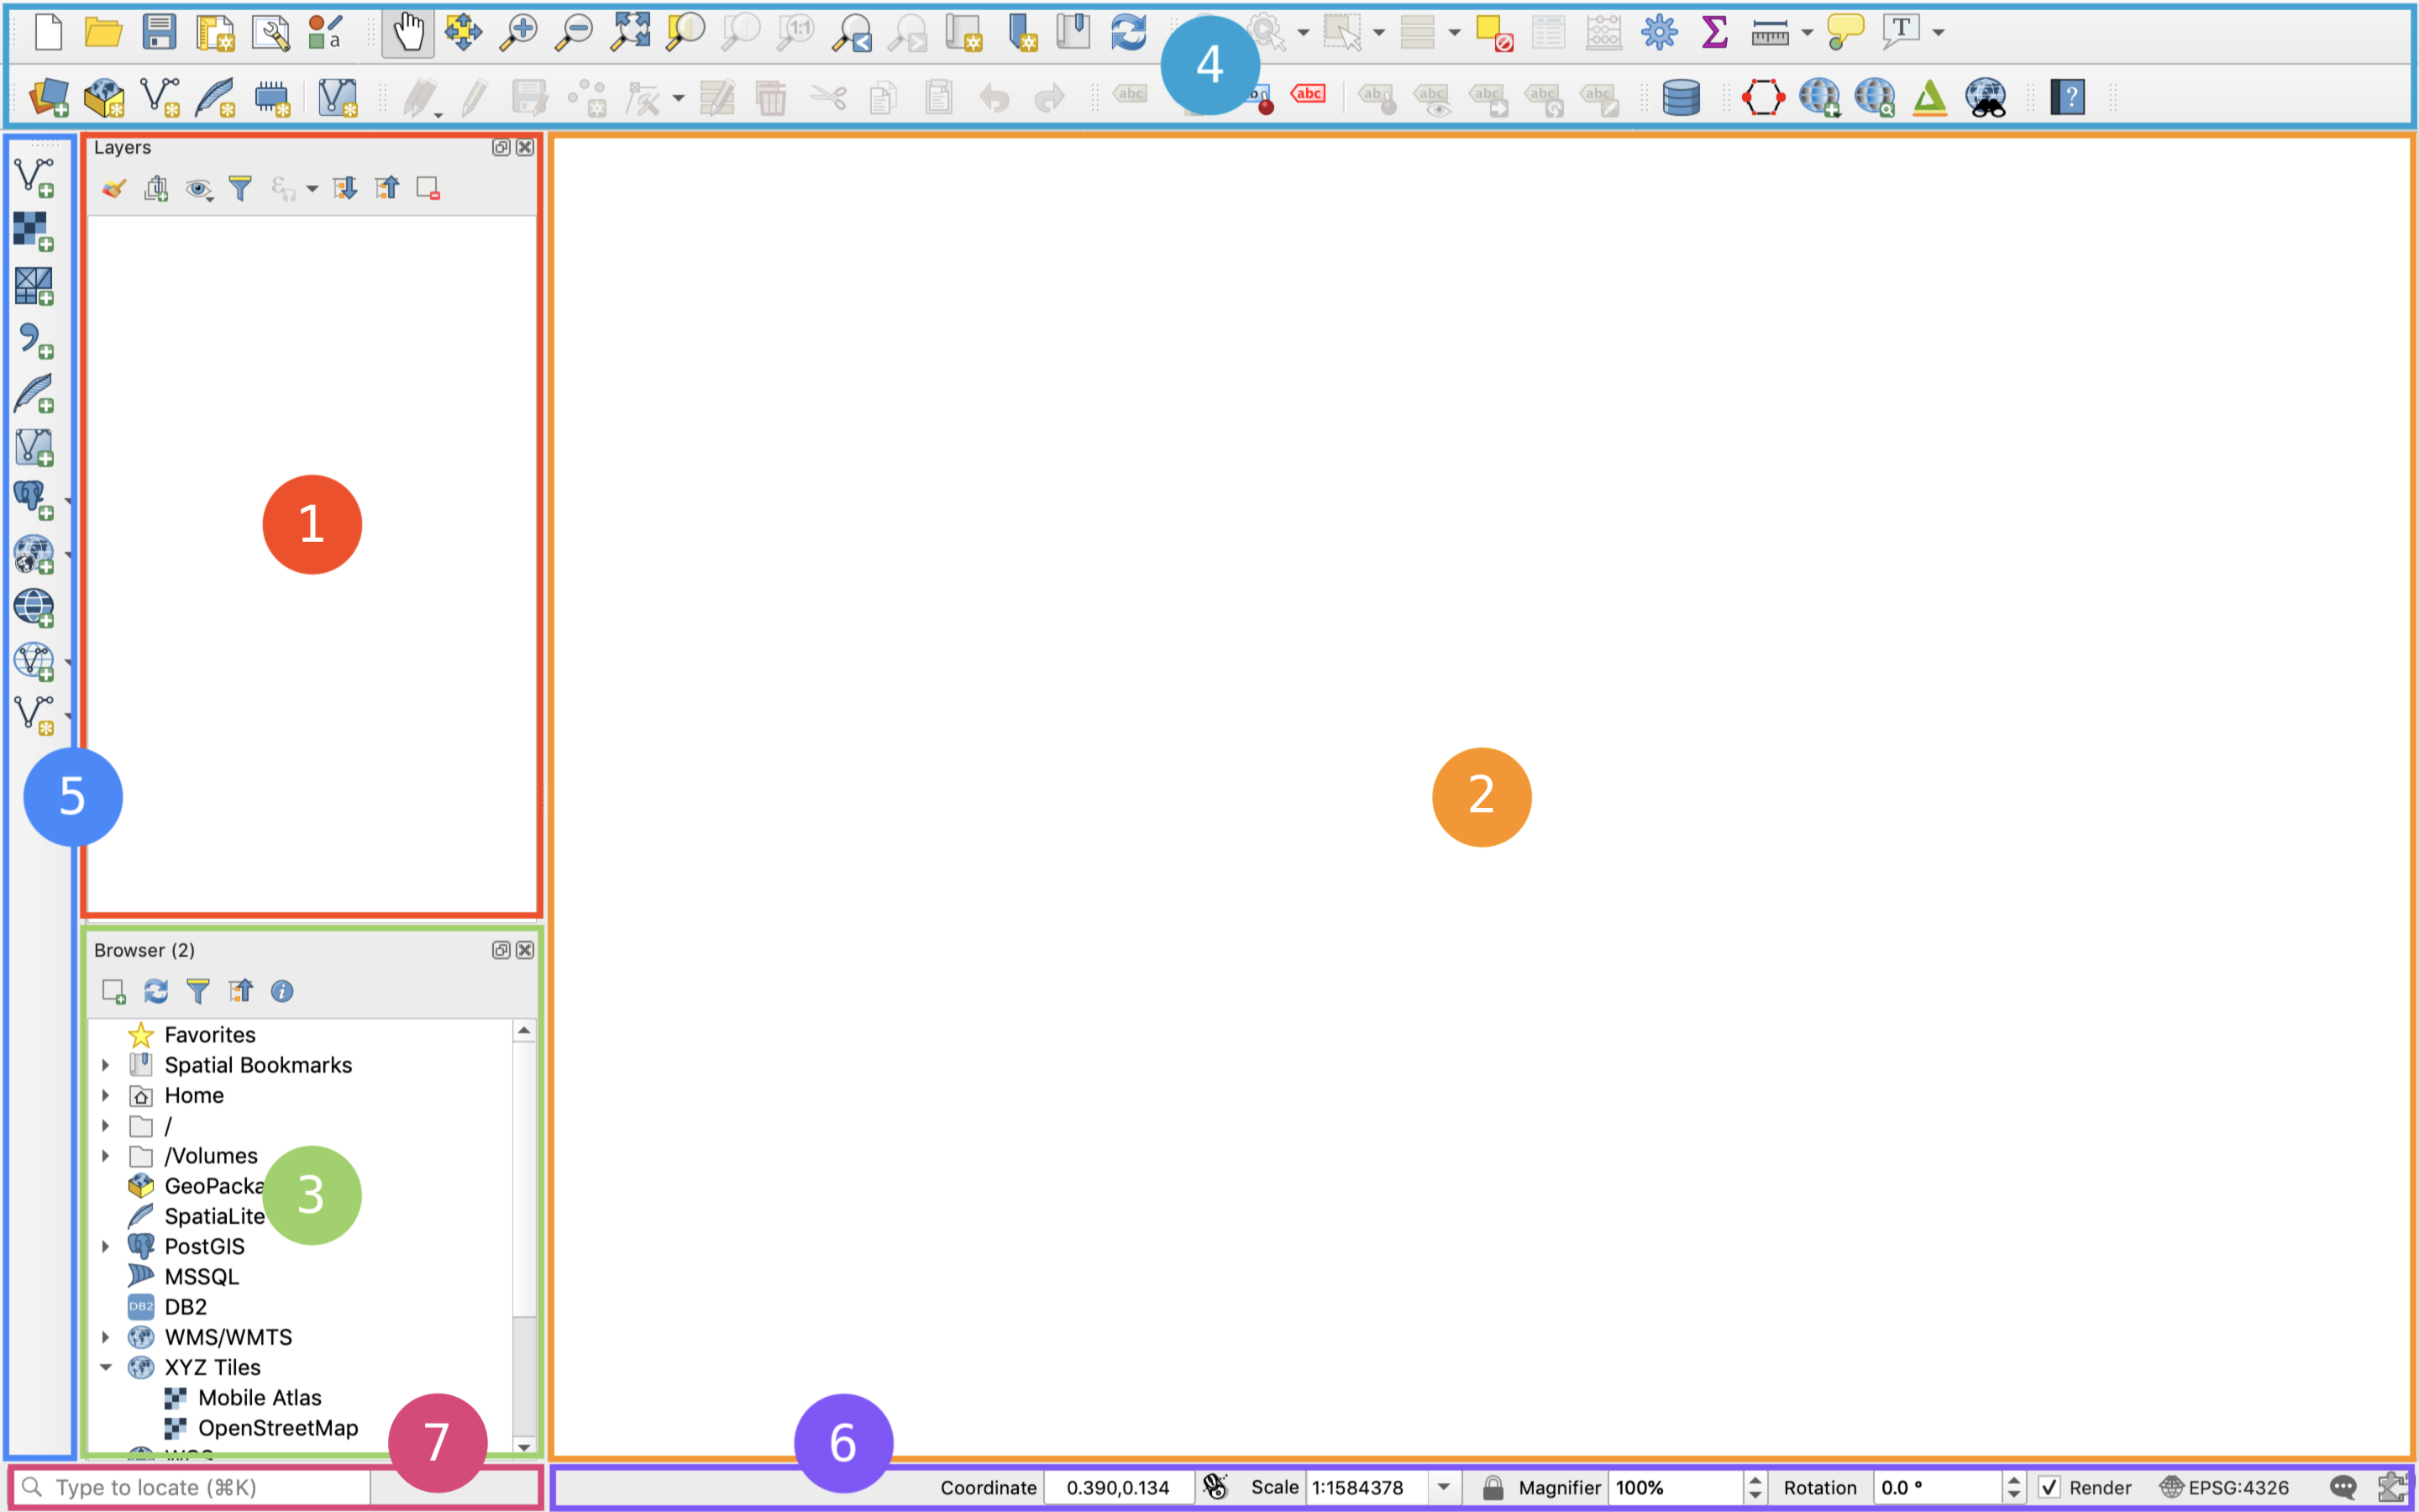Activate the Zoom In tool
This screenshot has height=1512, width=2419.
[x=519, y=31]
